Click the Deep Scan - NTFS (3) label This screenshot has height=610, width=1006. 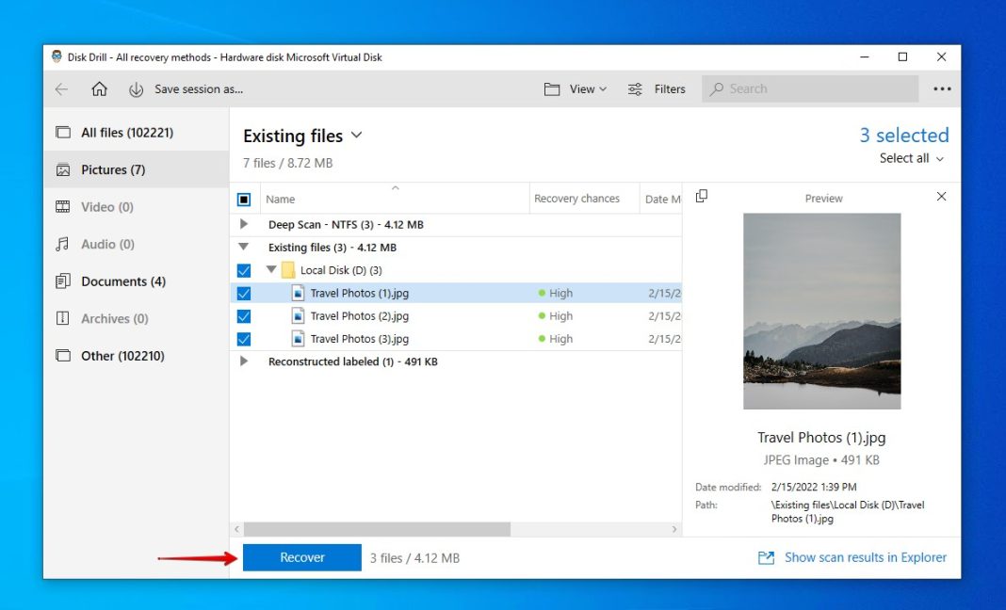pos(346,224)
